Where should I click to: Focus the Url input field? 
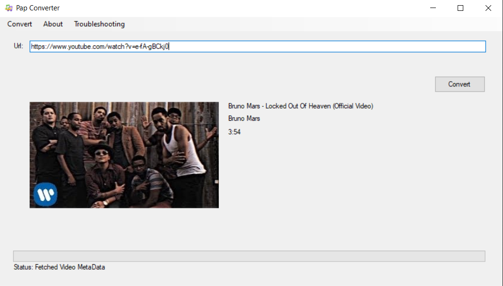[258, 46]
